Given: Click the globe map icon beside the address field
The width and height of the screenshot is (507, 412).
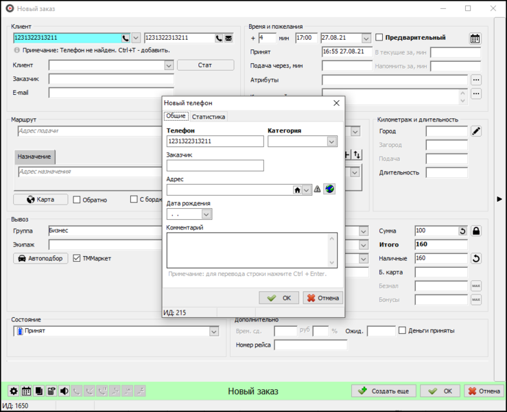Looking at the screenshot, I should (x=329, y=190).
